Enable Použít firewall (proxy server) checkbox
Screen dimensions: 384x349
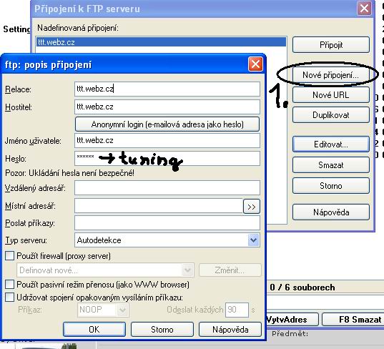pyautogui.click(x=9, y=256)
